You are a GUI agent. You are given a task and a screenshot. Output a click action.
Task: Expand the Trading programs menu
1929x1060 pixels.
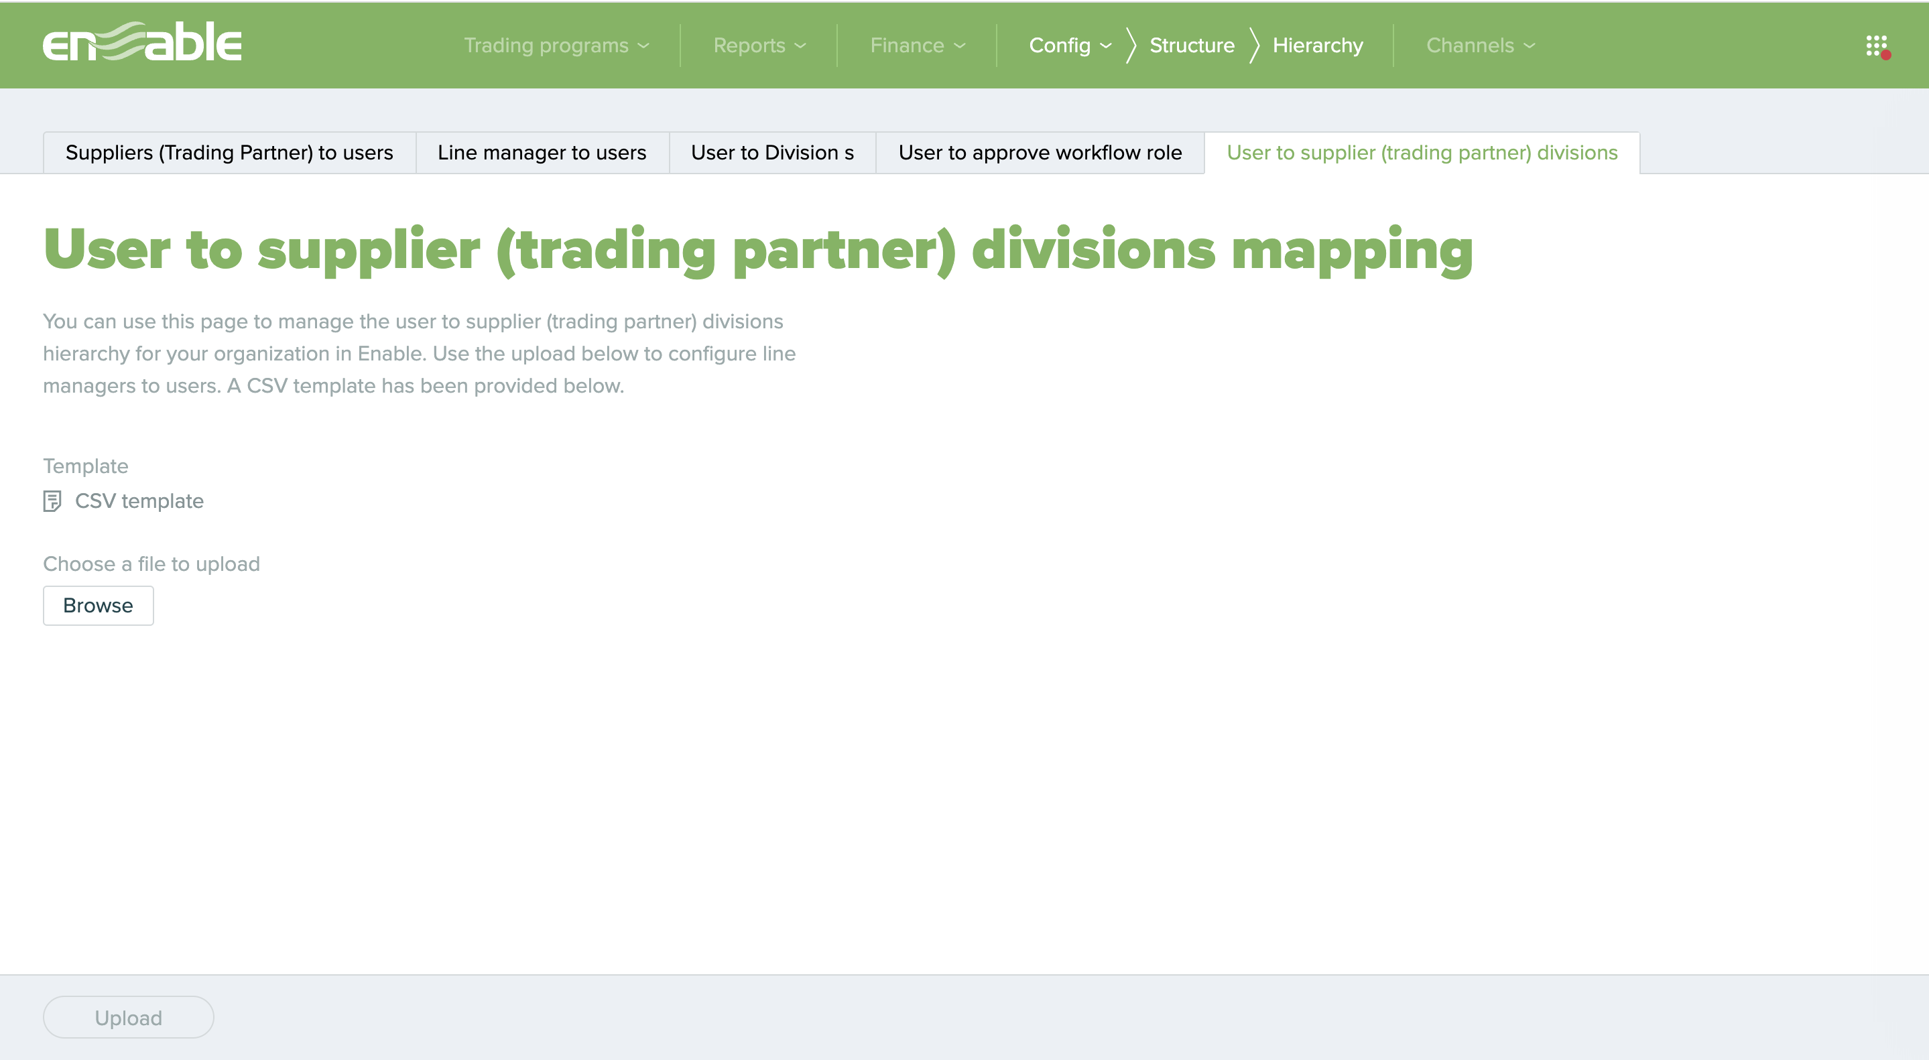click(x=556, y=46)
